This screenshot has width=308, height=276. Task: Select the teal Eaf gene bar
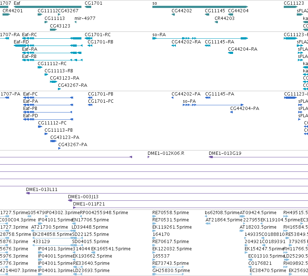pyautogui.click(x=47, y=7)
